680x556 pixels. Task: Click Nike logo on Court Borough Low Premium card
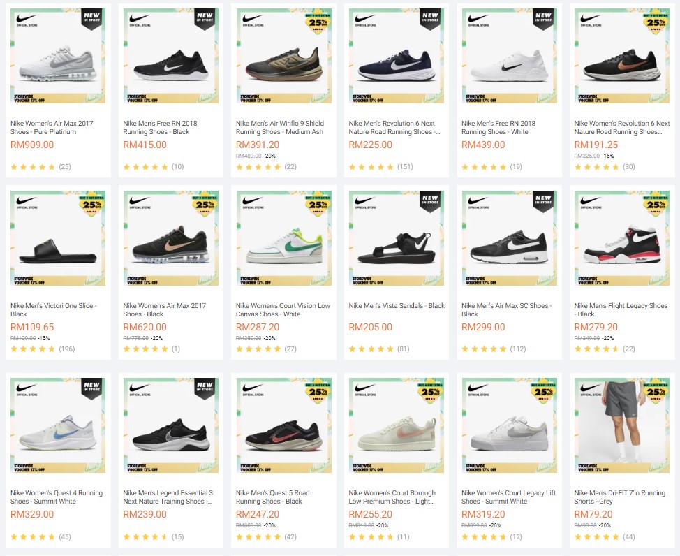pyautogui.click(x=364, y=388)
